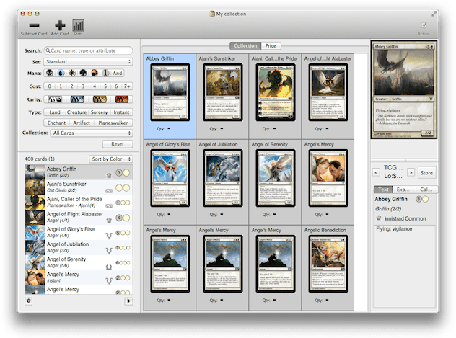
Task: Toggle cost filter 0
Action: (x=50, y=86)
